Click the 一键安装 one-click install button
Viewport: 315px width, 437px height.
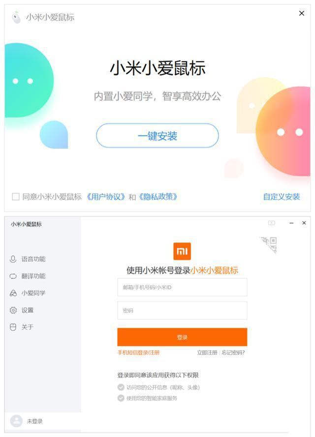coord(157,136)
